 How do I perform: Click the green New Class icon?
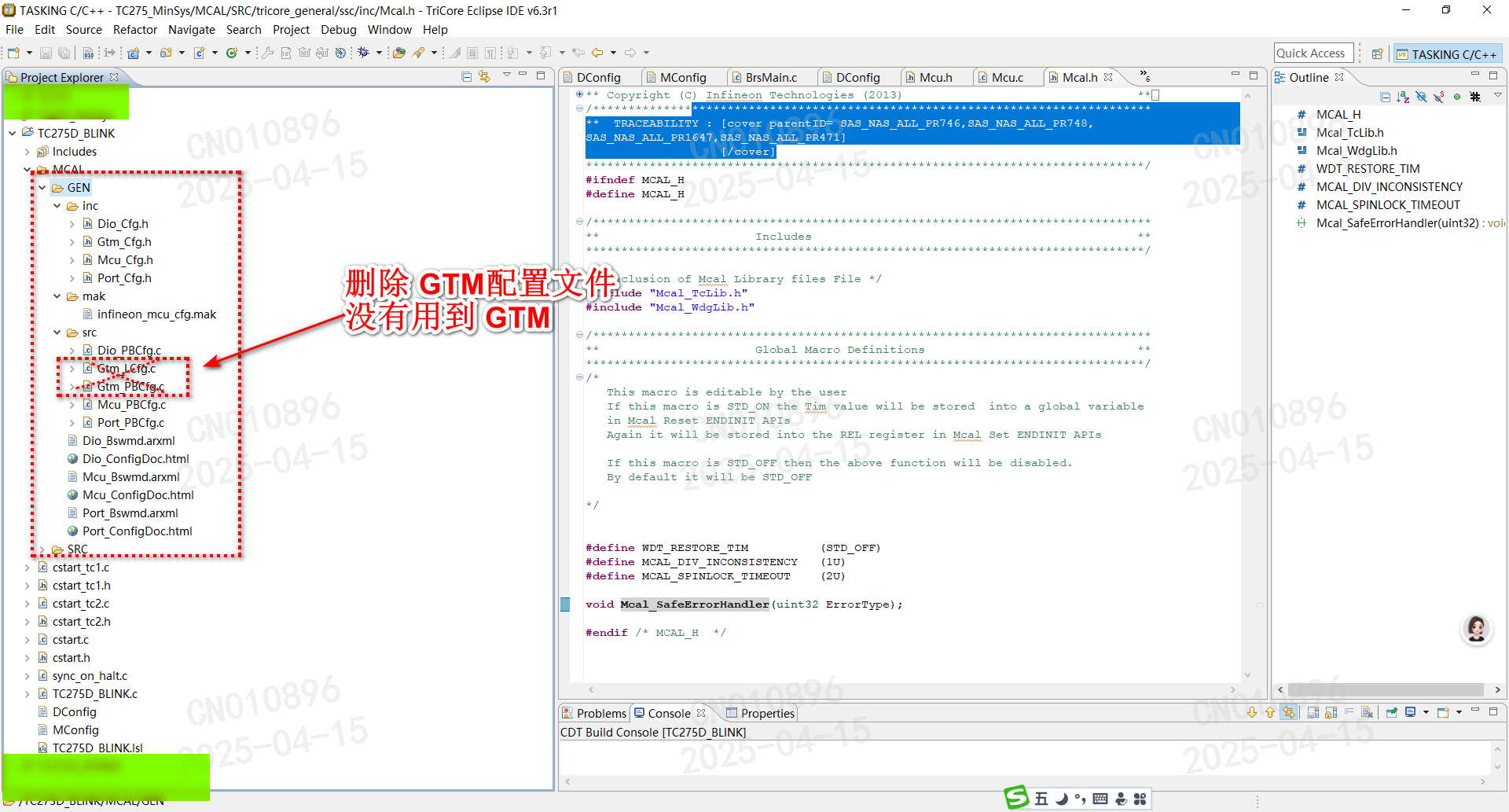coord(232,53)
